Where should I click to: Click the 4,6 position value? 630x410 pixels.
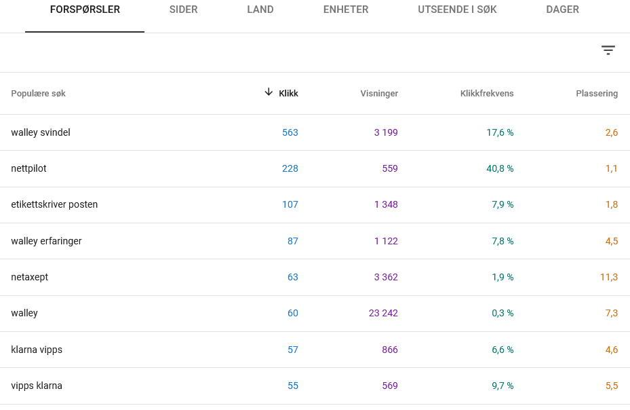[612, 350]
